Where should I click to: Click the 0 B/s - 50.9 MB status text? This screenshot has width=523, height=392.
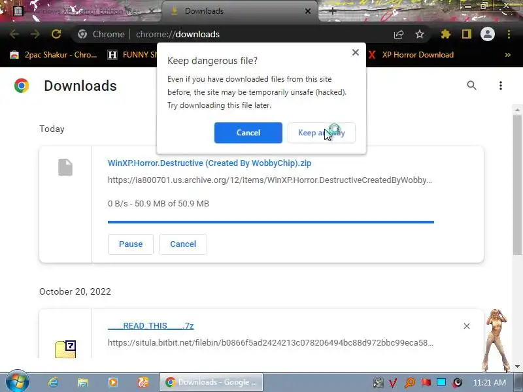[158, 203]
